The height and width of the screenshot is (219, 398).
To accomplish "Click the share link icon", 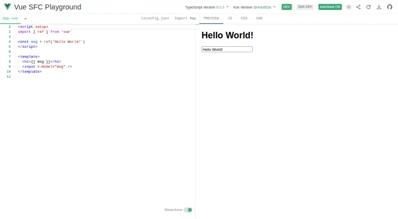I will (x=358, y=7).
